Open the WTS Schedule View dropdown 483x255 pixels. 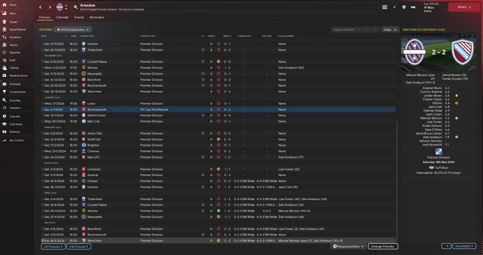(73, 29)
